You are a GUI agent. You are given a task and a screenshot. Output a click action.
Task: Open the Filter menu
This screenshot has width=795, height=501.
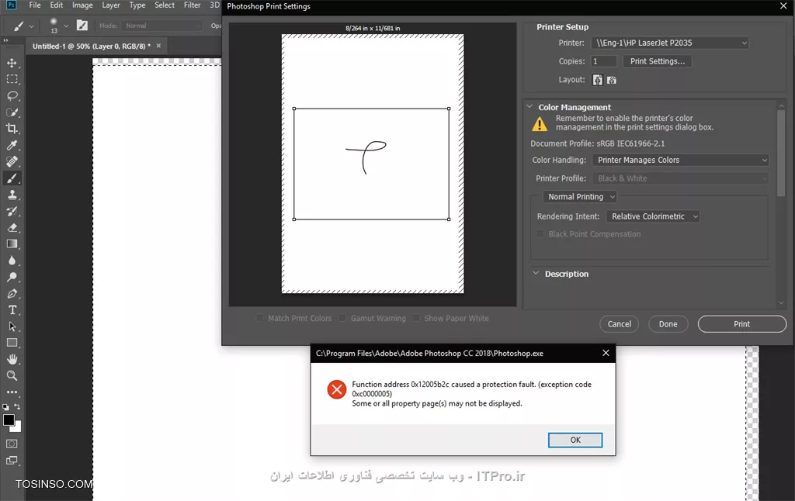tap(193, 5)
